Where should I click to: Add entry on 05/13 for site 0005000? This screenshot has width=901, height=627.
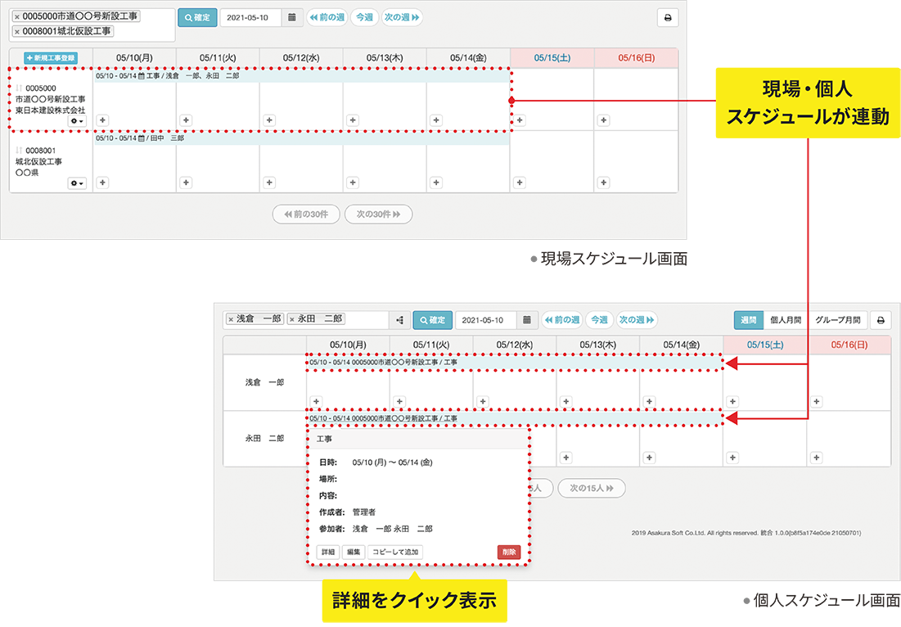(353, 120)
